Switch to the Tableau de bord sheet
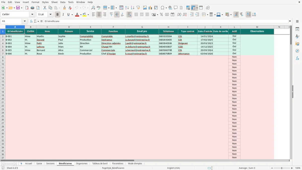 [100, 163]
